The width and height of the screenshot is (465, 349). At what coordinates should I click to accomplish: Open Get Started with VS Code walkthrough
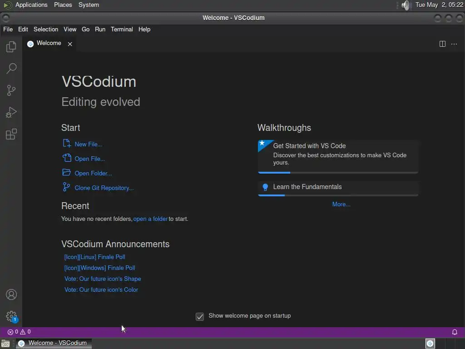pos(338,156)
